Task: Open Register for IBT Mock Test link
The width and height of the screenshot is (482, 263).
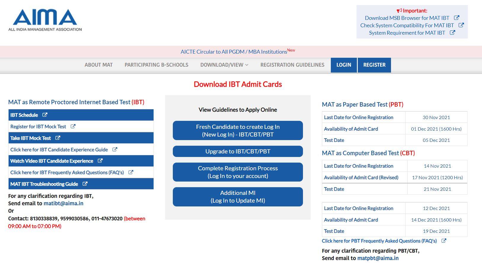Action: point(38,126)
